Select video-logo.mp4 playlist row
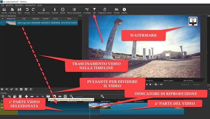Image resolution: width=210 pixels, height=119 pixels. 39,23
